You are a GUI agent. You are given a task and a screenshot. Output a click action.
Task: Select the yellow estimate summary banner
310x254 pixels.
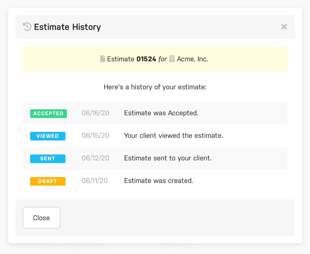coord(155,59)
